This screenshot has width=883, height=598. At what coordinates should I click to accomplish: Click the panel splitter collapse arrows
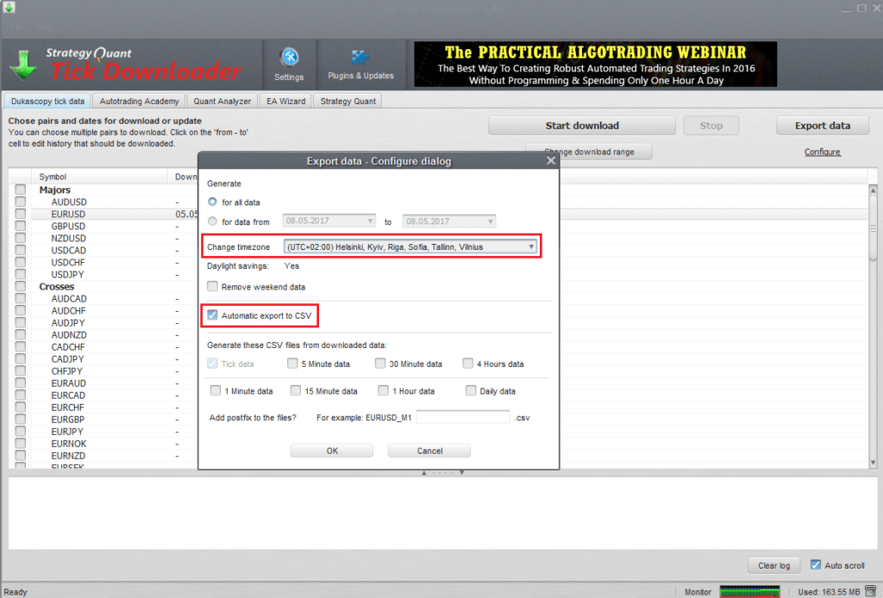[x=442, y=472]
